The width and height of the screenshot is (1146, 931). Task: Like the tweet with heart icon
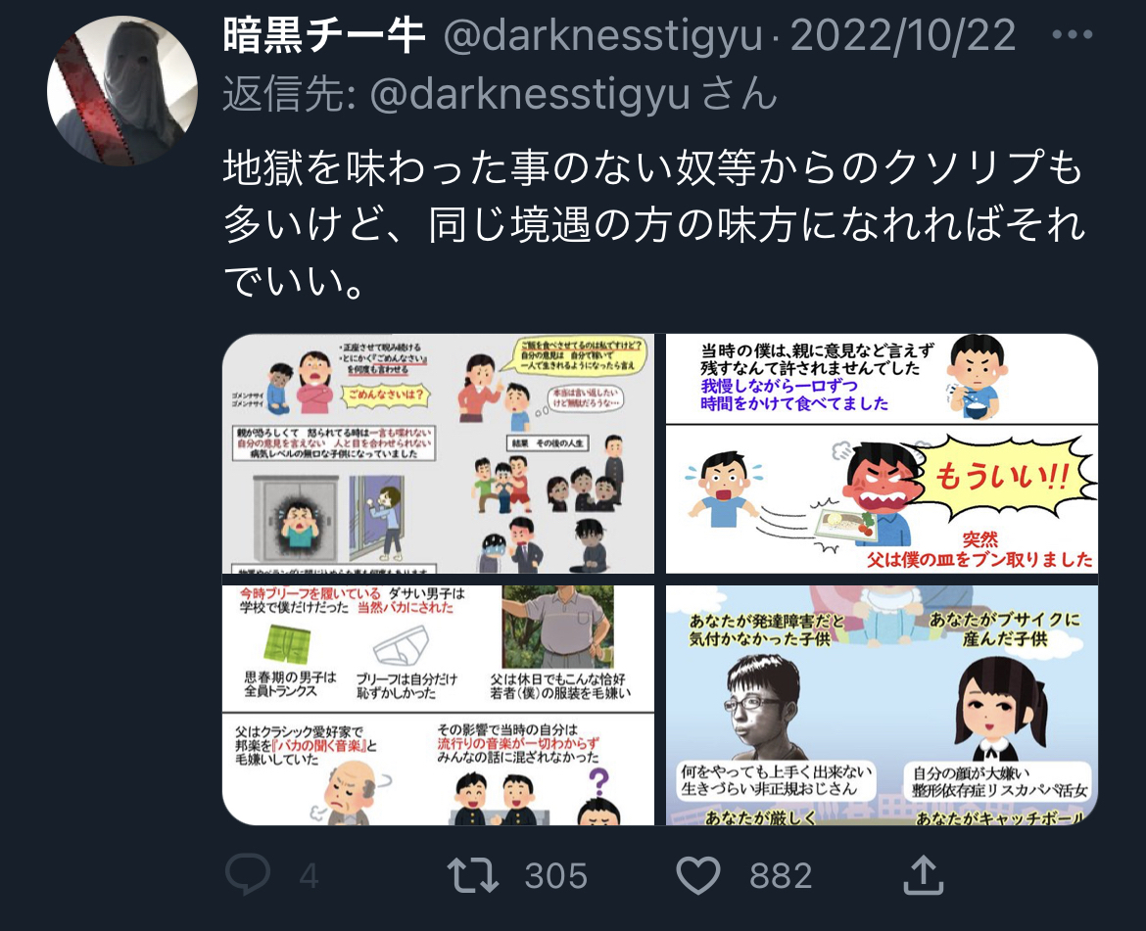click(x=698, y=875)
